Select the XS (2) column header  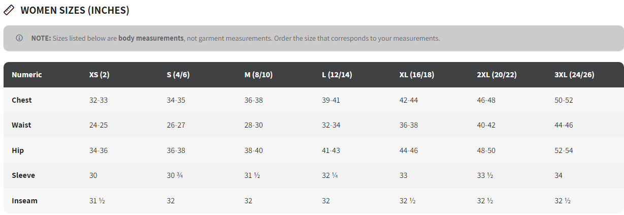pos(99,75)
